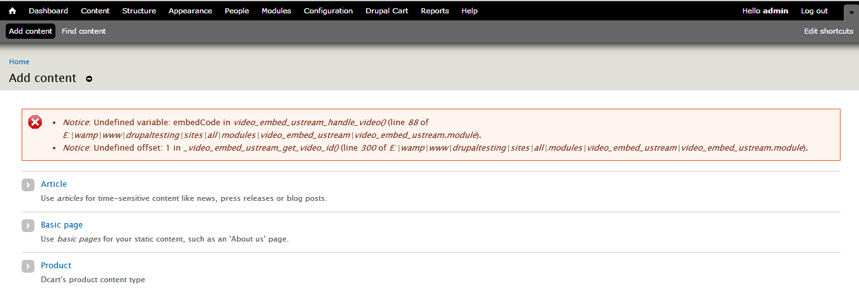Open the Appearance admin menu
The height and width of the screenshot is (293, 859).
190,11
